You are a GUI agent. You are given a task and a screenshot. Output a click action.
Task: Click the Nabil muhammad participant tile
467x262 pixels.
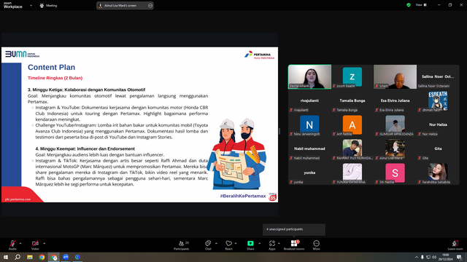pyautogui.click(x=309, y=148)
